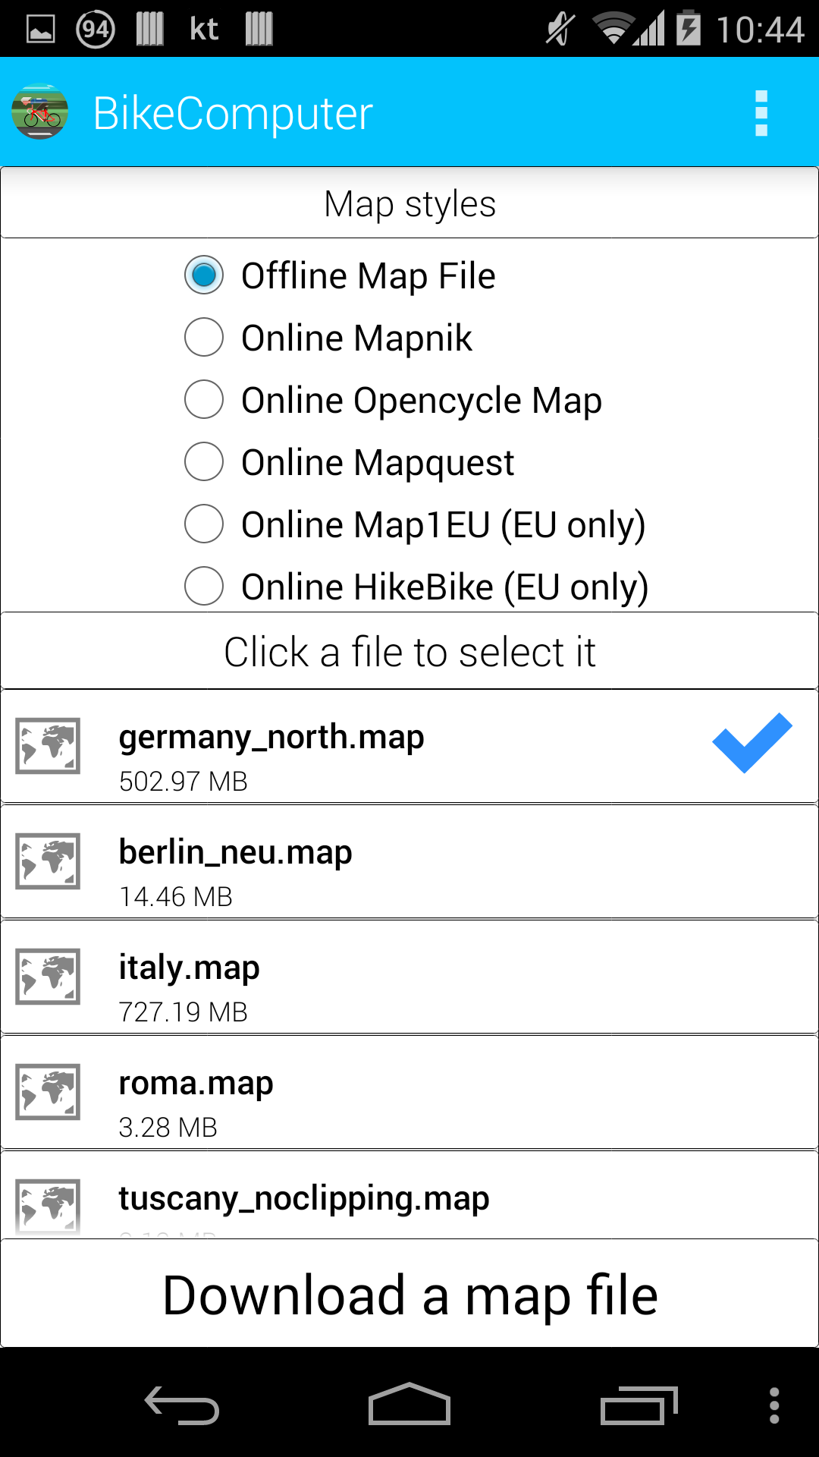Select the italy.map file entry
This screenshot has height=1457, width=819.
409,977
